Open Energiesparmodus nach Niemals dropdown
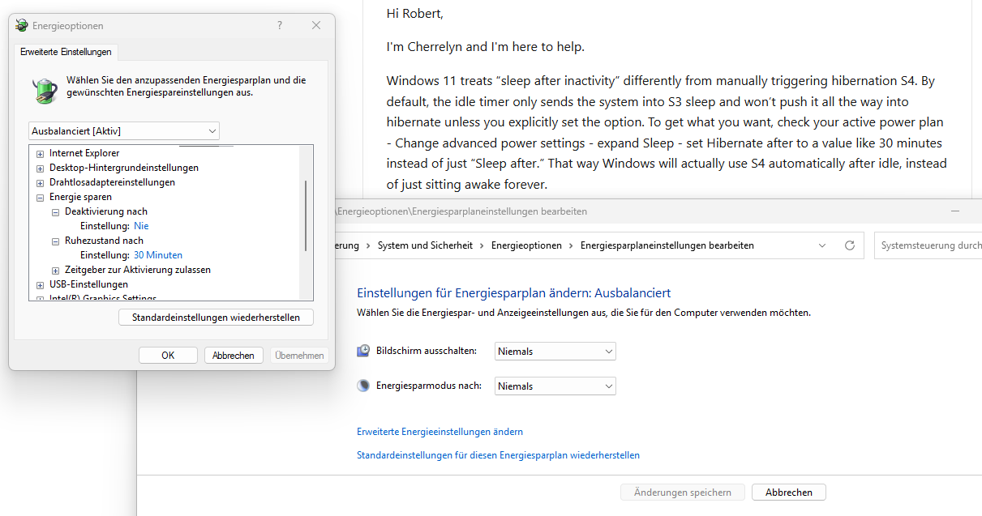The height and width of the screenshot is (516, 982). [x=555, y=386]
